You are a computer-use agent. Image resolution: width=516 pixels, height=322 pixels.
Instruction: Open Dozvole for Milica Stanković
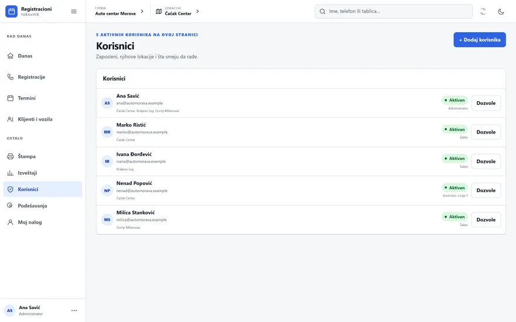(486, 220)
